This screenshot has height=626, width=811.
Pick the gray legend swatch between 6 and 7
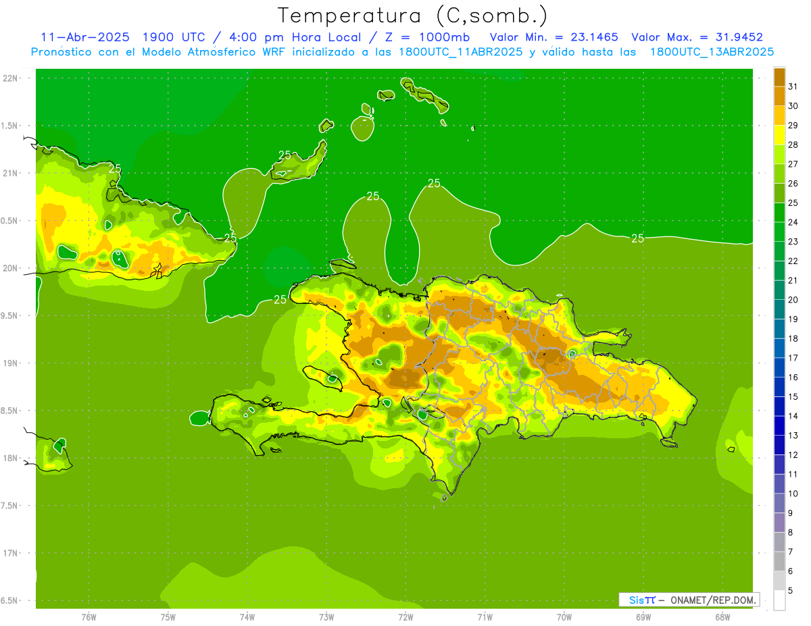pos(779,561)
